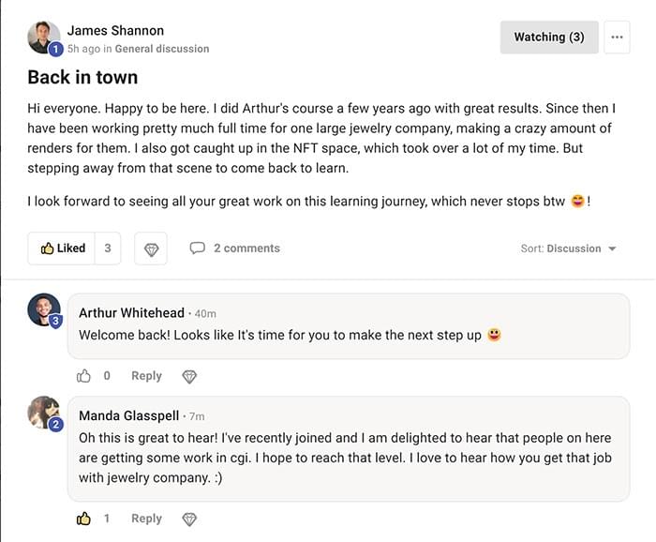Open James Shannon's profile avatar
This screenshot has height=542, width=656.
coord(44,38)
